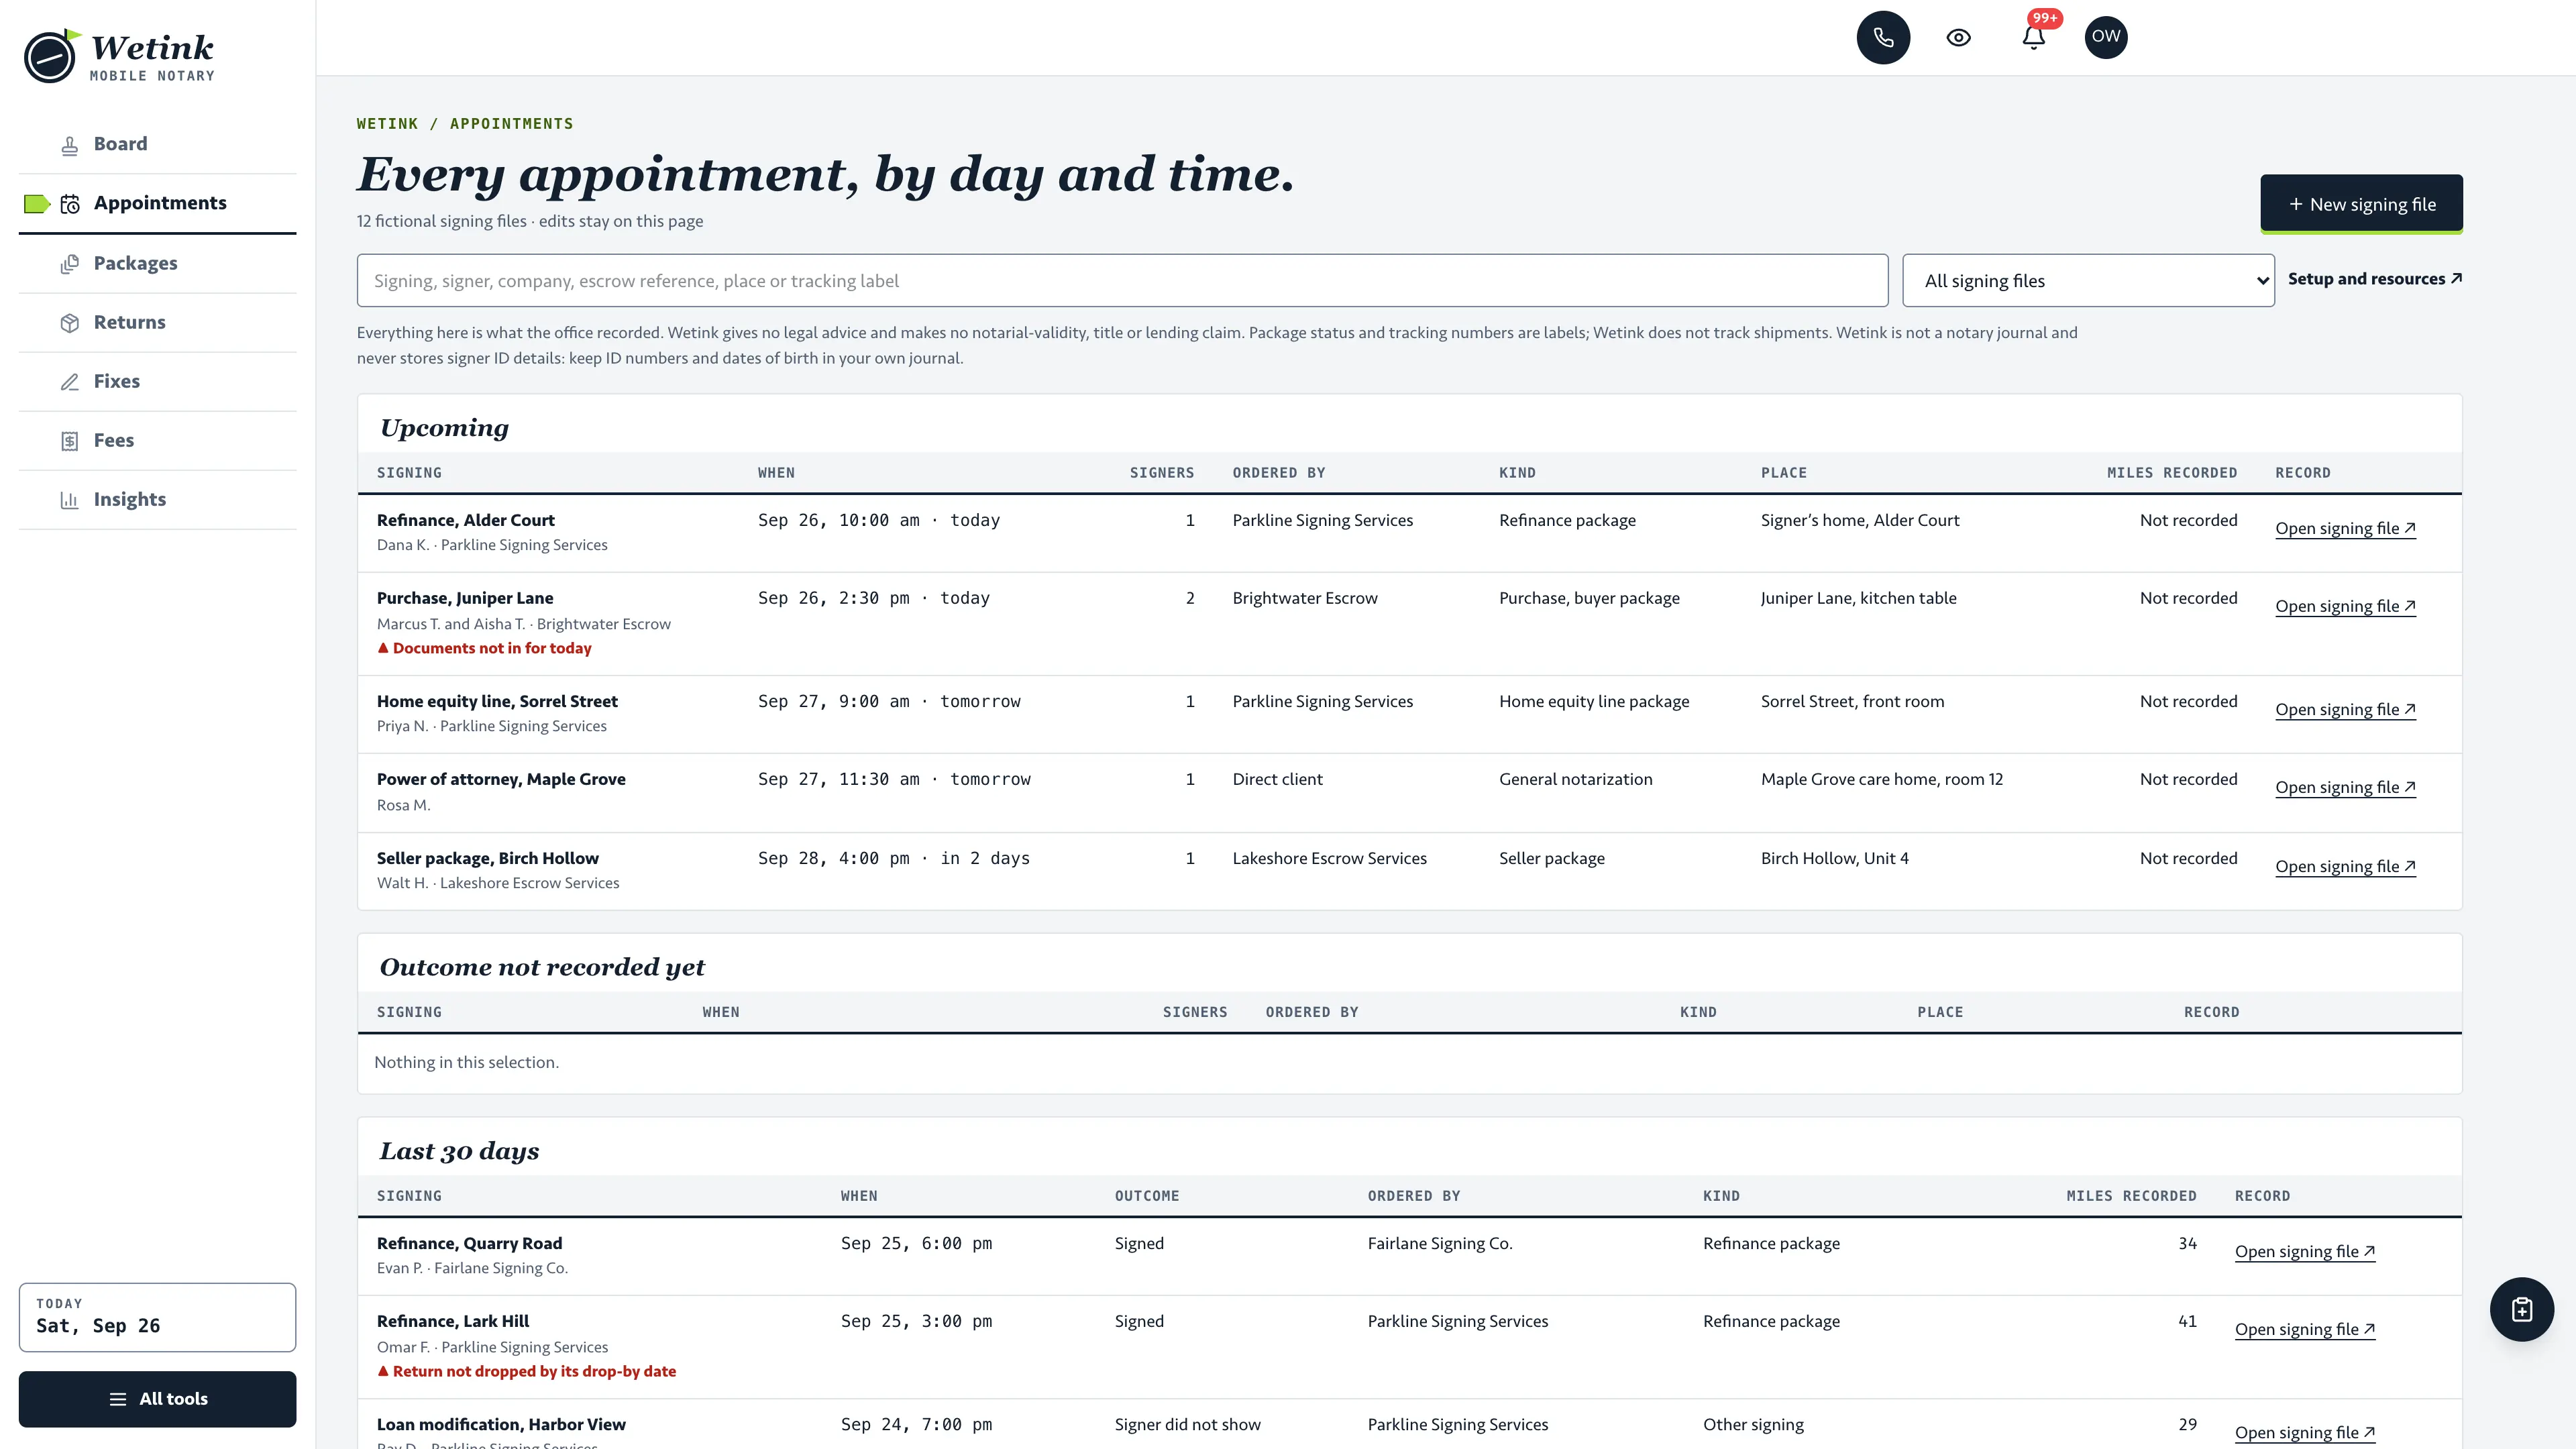Click New signing file button

click(2361, 204)
